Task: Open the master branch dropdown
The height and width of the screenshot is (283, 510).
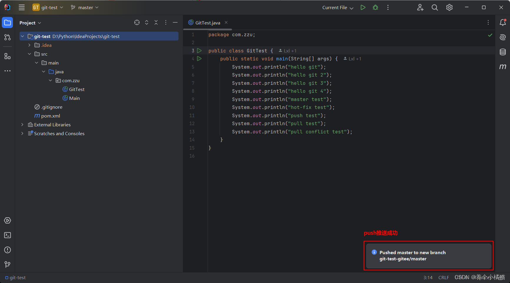Action: pos(85,7)
